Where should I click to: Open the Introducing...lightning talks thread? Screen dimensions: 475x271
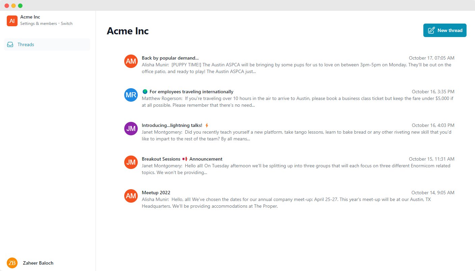(x=171, y=125)
